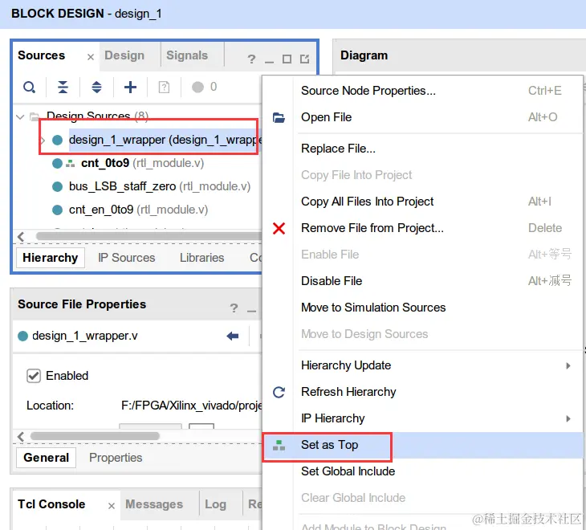Select the General properties tab
This screenshot has width=586, height=530.
[x=46, y=458]
